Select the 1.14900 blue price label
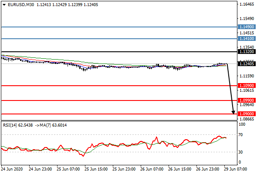Viewport: 257px width, 174px height. tap(247, 27)
